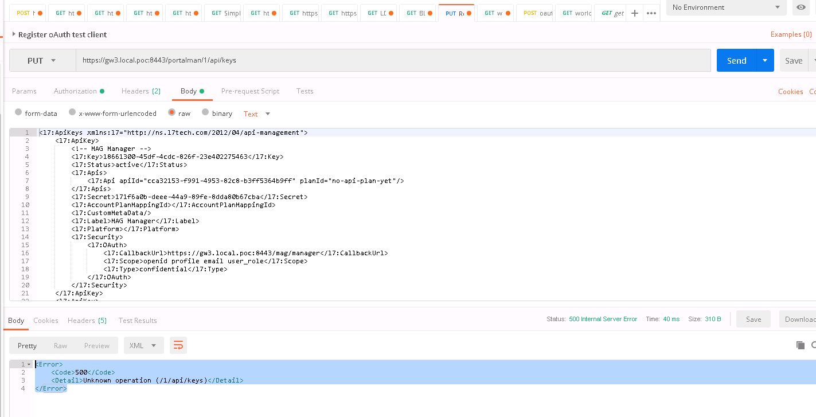This screenshot has height=417, width=816.
Task: Click the unsaved changes dot on the PUT tab
Action: [x=469, y=13]
